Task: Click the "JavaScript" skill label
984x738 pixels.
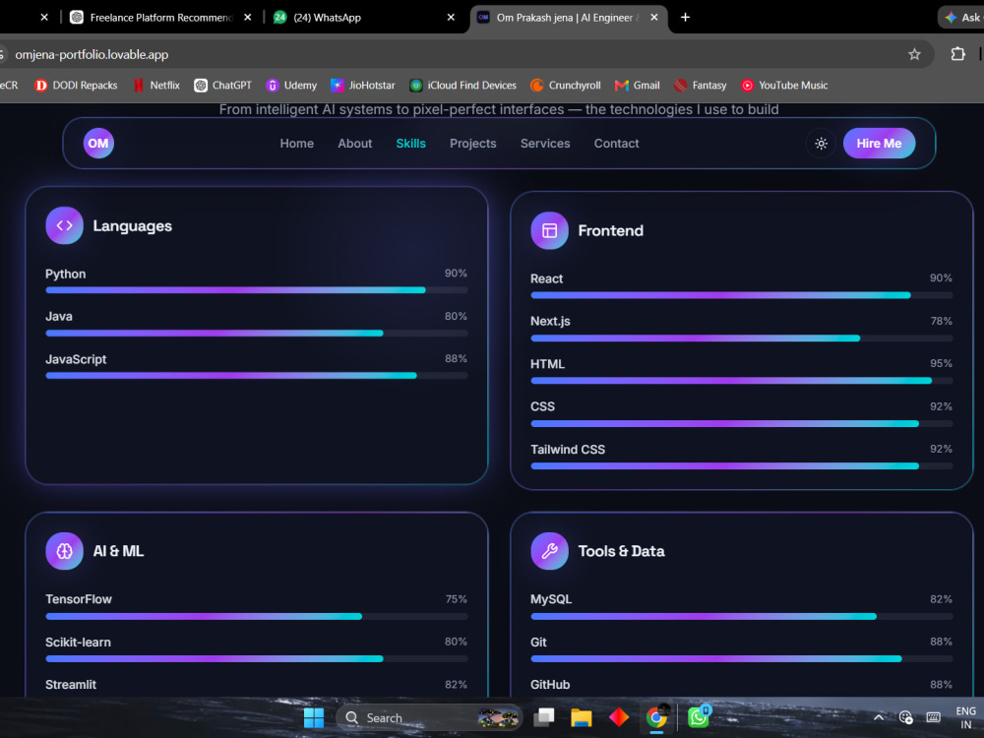Action: [x=76, y=359]
